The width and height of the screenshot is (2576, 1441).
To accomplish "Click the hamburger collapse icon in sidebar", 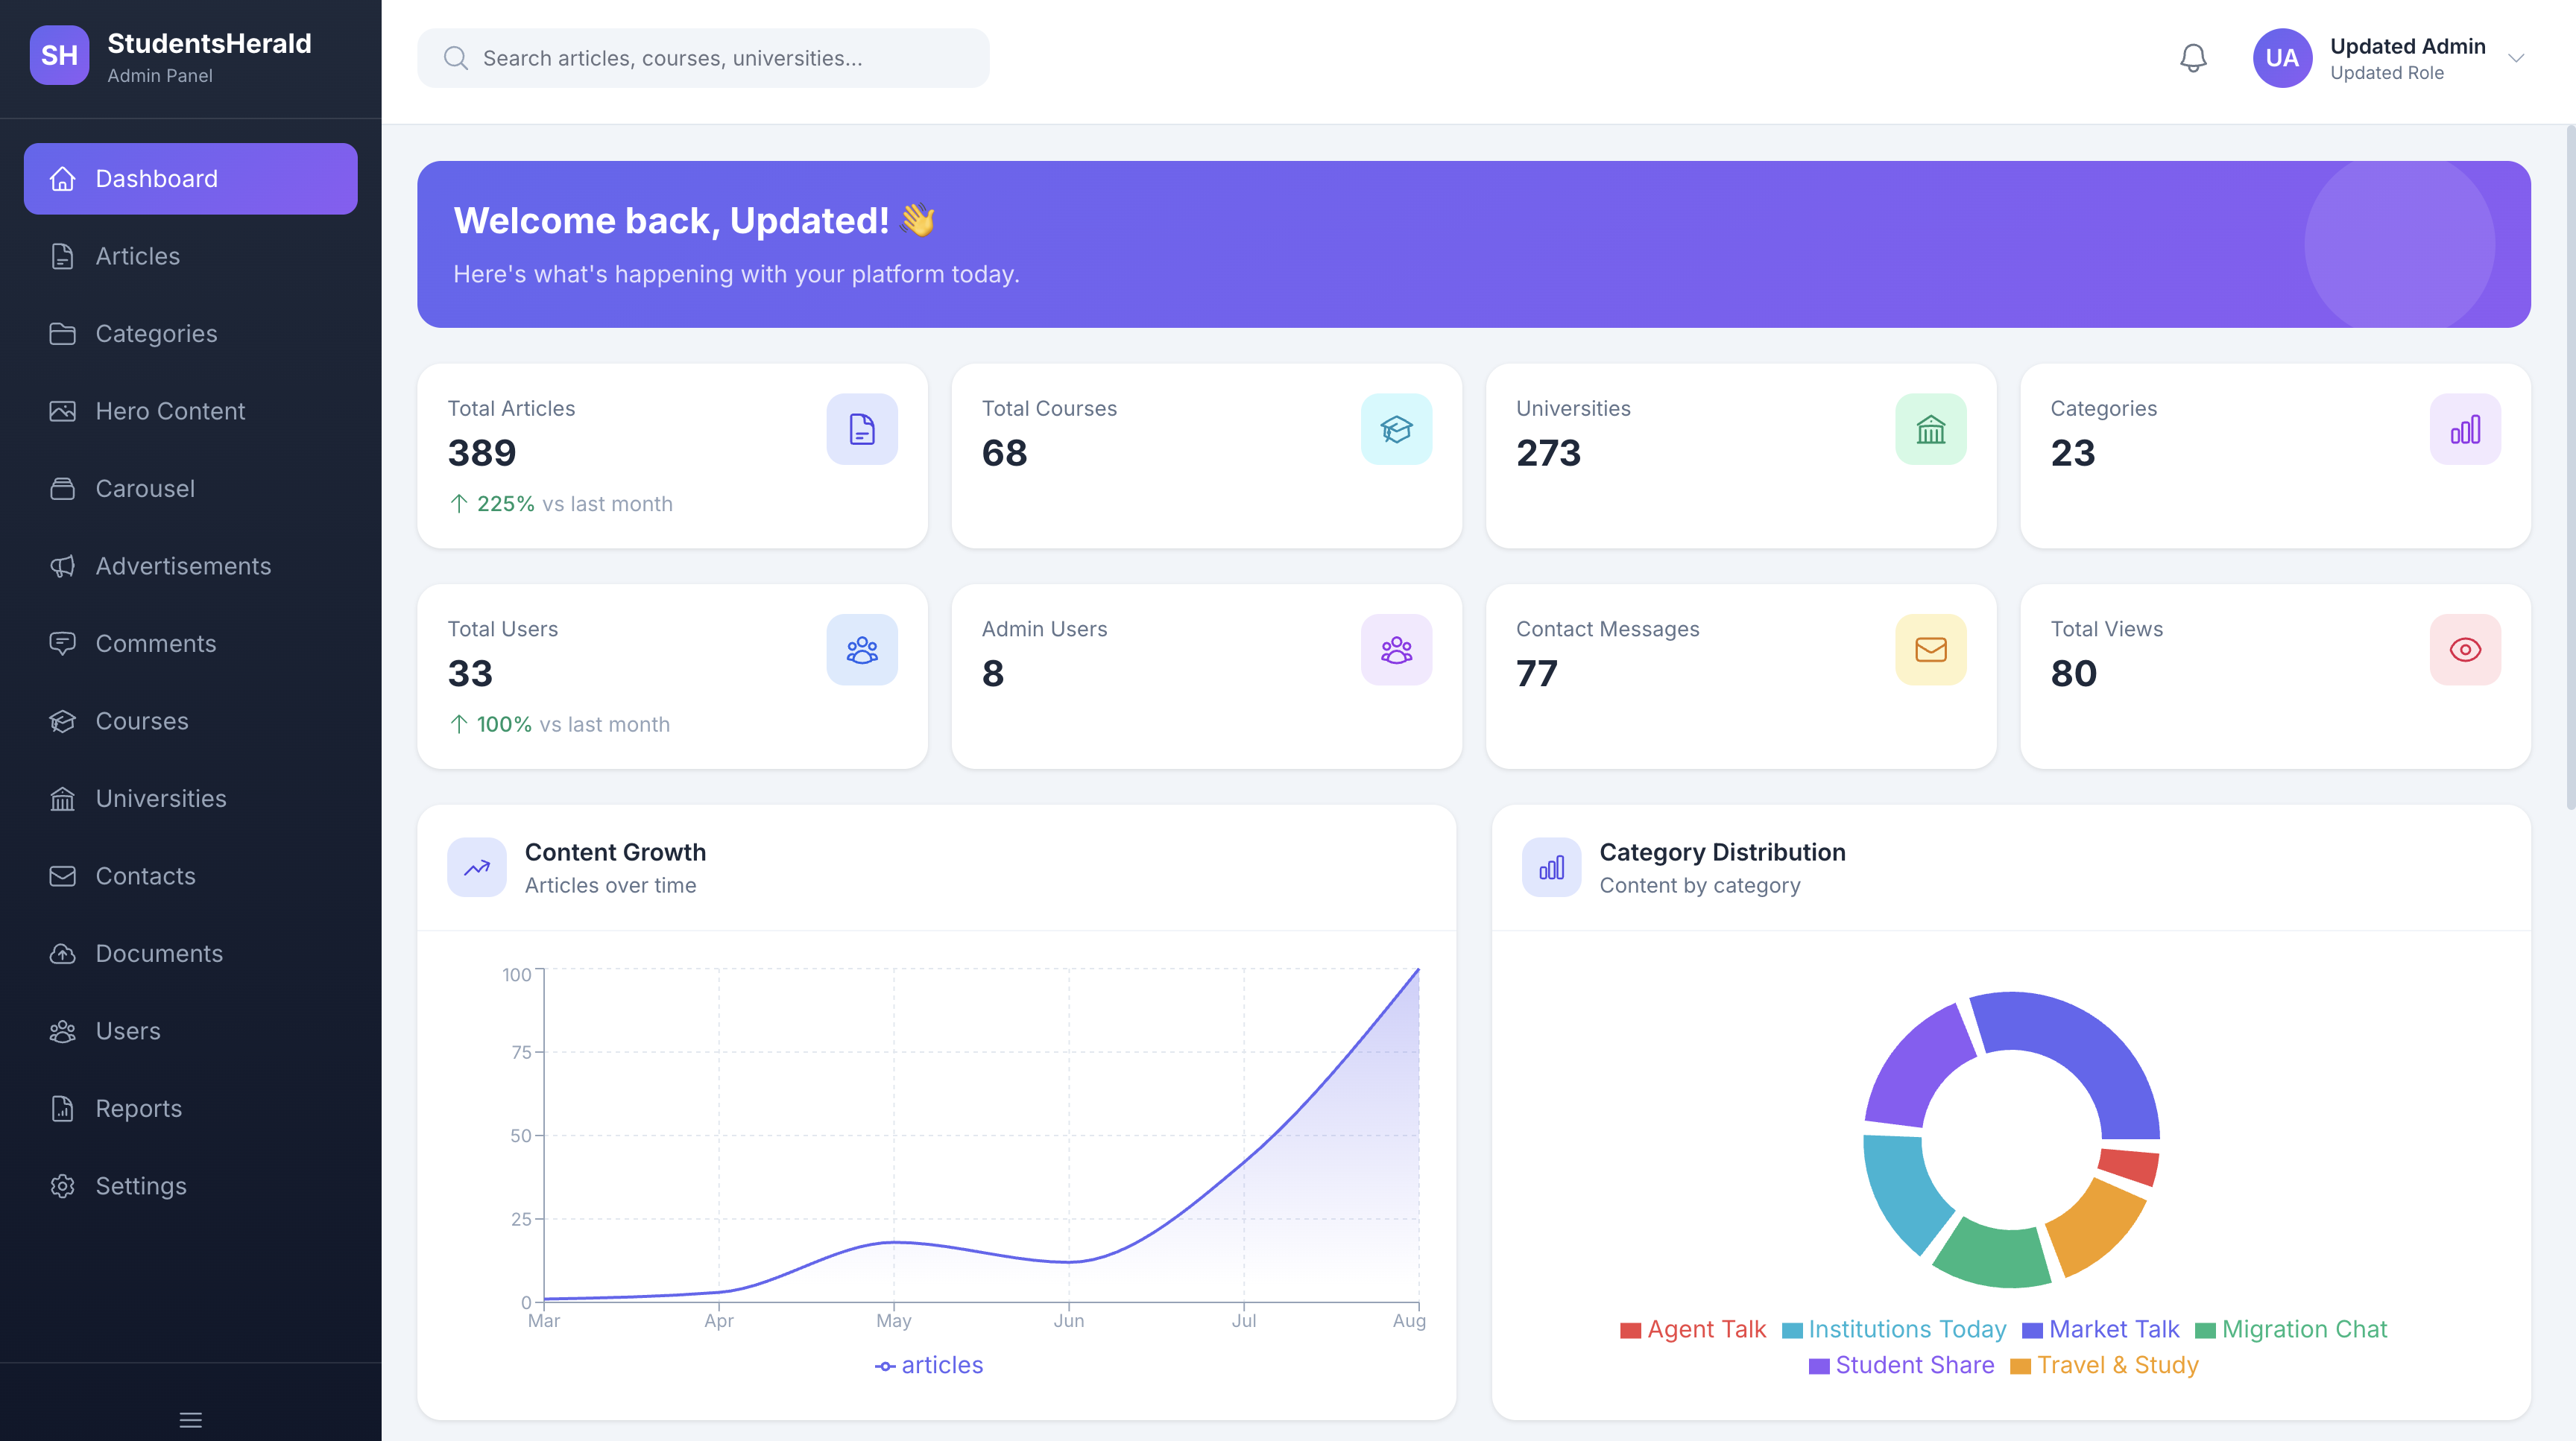I will (x=190, y=1419).
